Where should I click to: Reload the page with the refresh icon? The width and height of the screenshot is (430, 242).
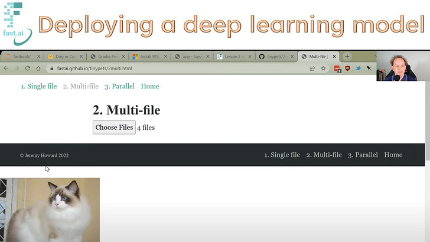coord(27,68)
